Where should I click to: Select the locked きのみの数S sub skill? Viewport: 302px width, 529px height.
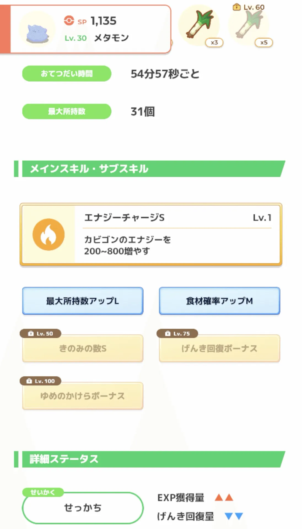(83, 349)
